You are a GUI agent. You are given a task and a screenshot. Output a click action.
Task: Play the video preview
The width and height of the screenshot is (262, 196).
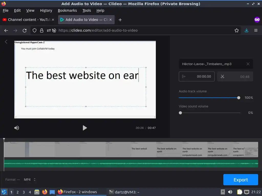pyautogui.click(x=85, y=128)
